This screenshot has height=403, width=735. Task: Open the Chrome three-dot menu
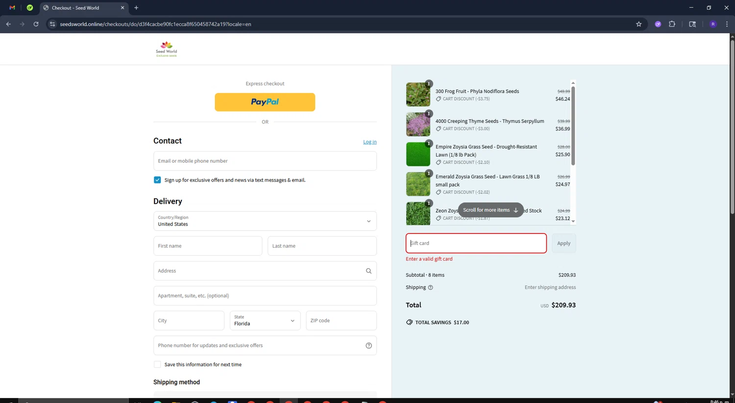[x=727, y=24]
